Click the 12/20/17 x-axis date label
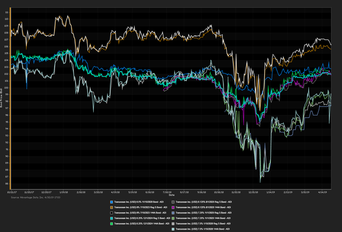 [x=46, y=192]
